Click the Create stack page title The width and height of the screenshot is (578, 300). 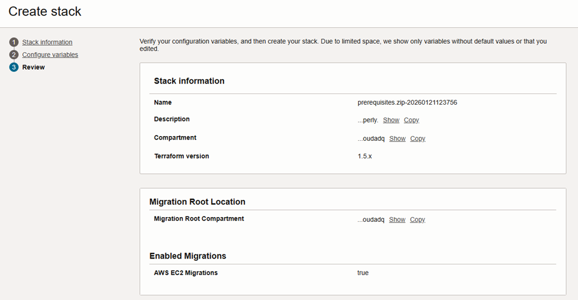[x=45, y=11]
